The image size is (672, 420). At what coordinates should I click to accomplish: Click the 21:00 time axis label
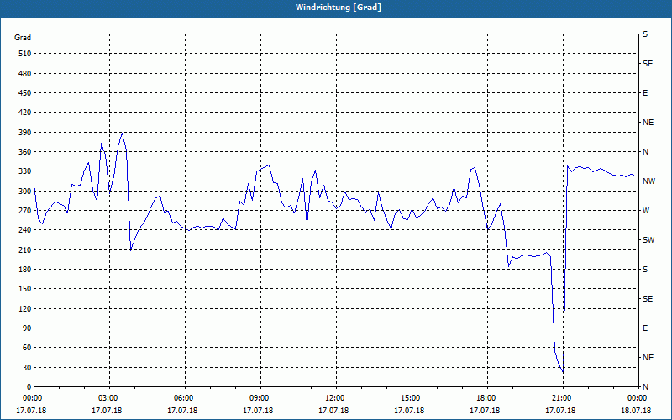(x=563, y=398)
